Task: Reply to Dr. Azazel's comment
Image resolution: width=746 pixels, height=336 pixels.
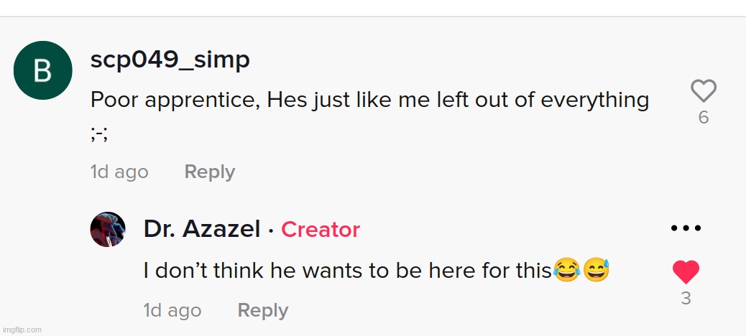Action: coord(262,310)
